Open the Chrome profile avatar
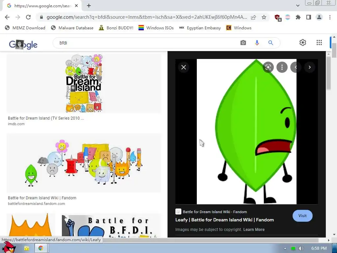This screenshot has height=253, width=337. pos(319,17)
